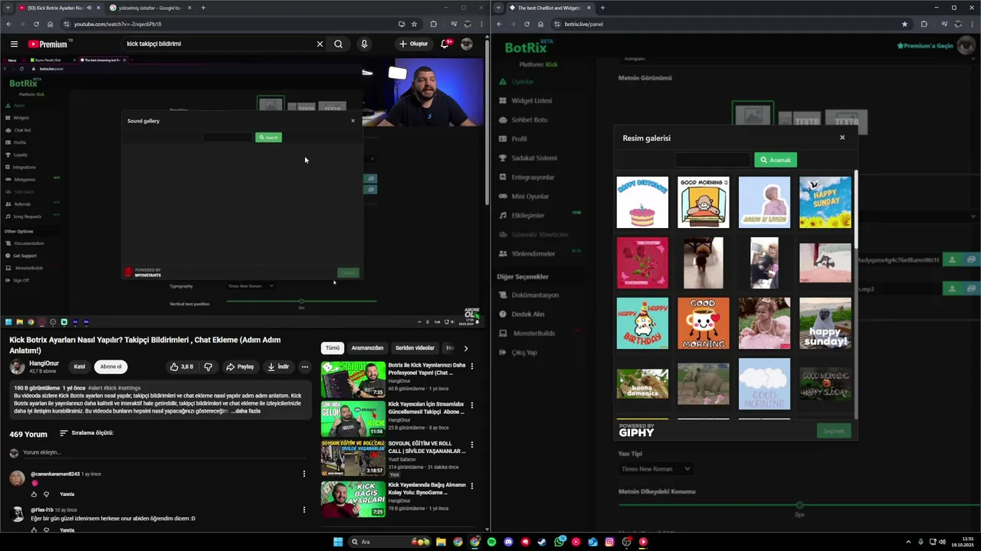Open Sıralama ölçütü comment sort dropdown
This screenshot has width=981, height=551.
(86, 433)
